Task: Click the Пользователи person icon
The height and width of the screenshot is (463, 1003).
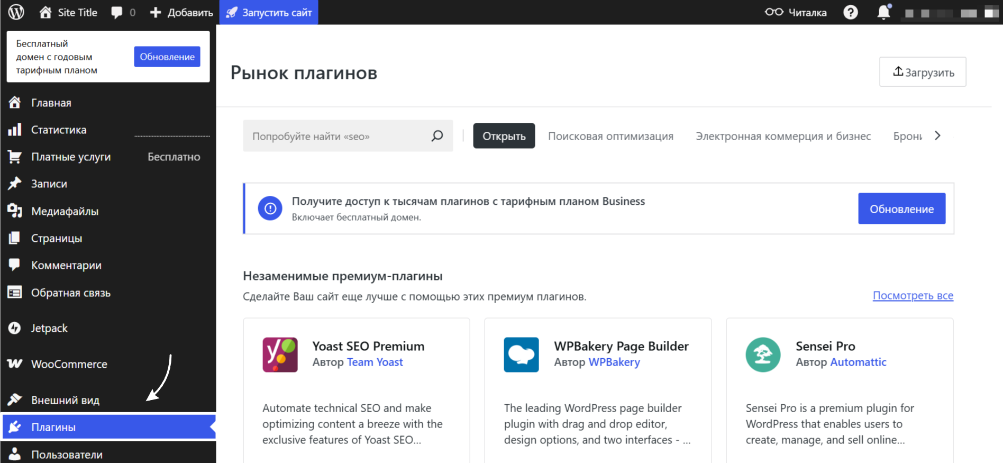Action: coord(15,454)
